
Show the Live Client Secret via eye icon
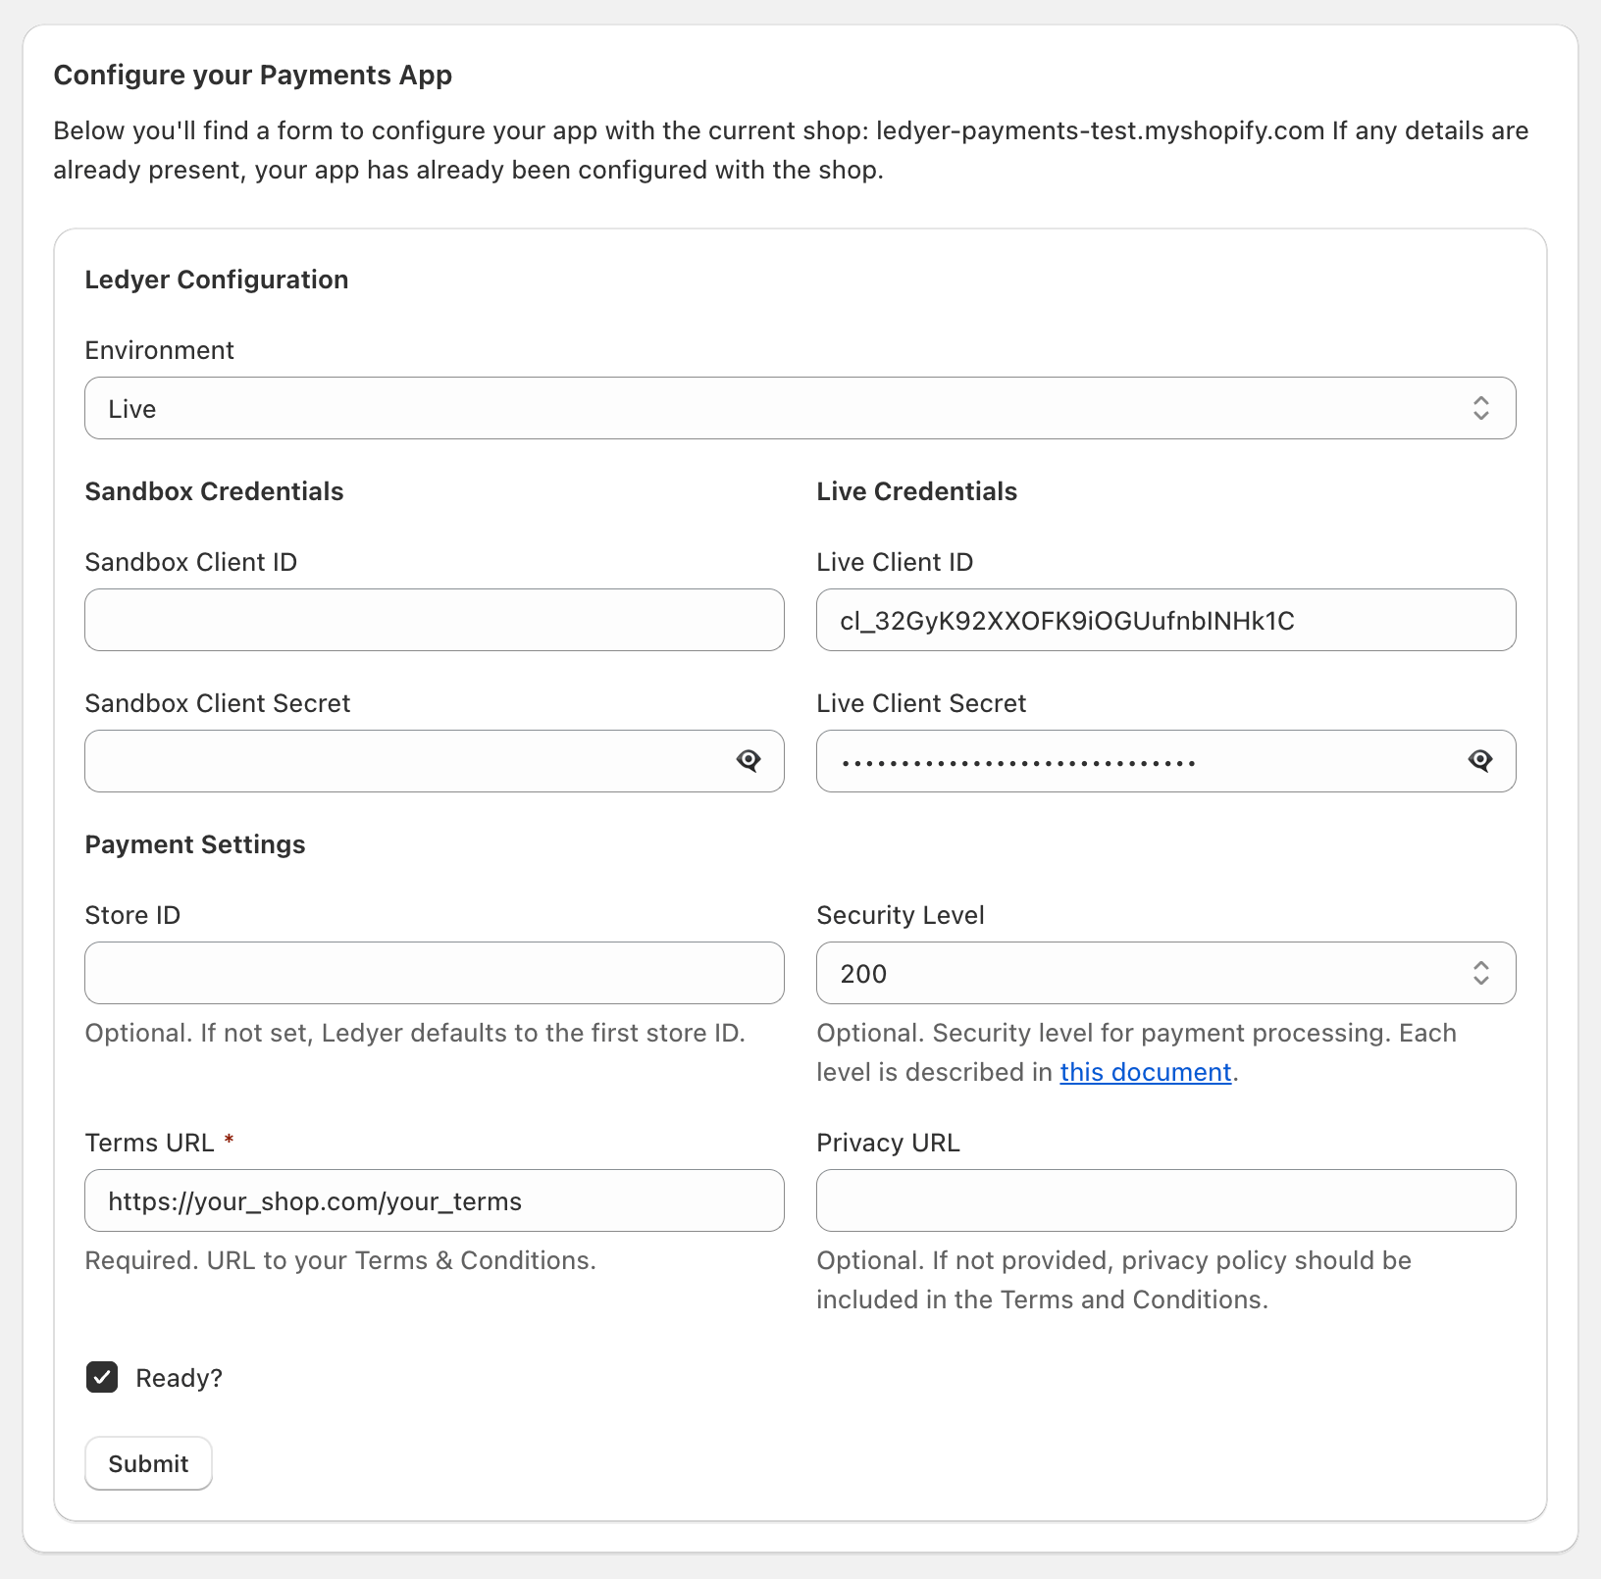click(1480, 760)
